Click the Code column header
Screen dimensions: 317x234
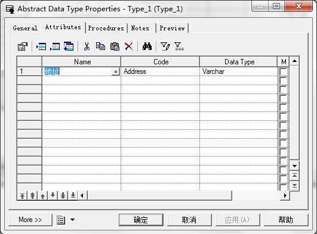pos(160,62)
